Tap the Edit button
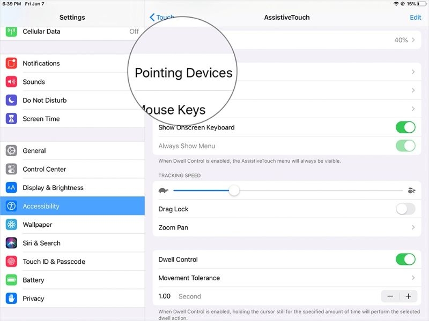 tap(415, 17)
